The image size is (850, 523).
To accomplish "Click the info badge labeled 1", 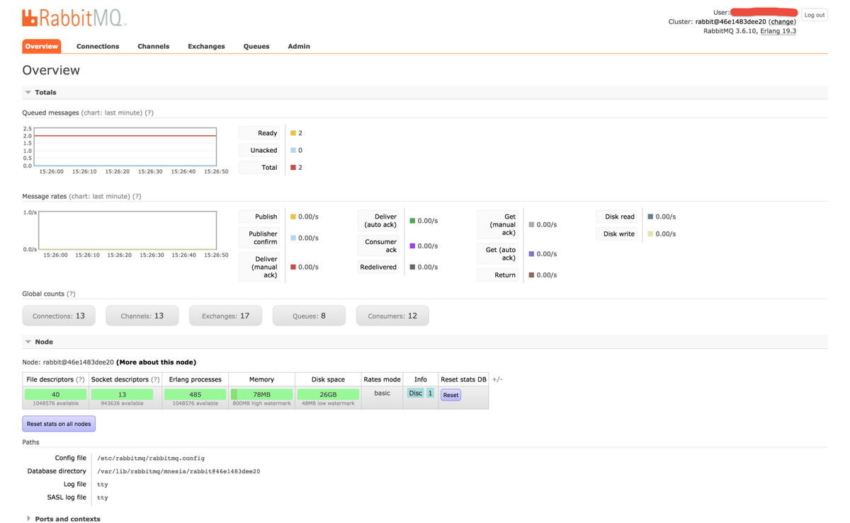I will pos(430,393).
